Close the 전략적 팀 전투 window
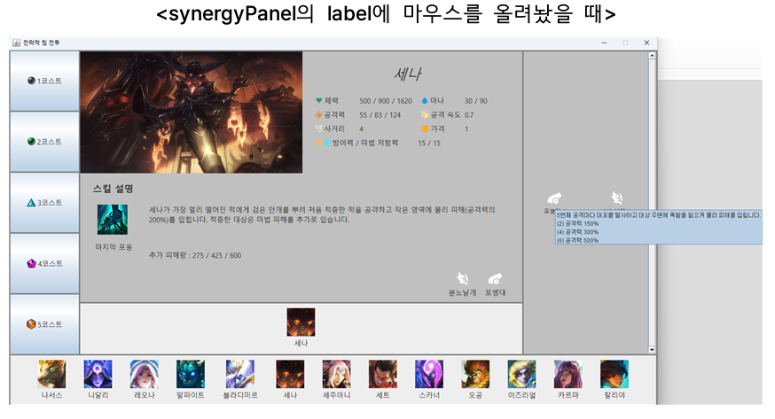 click(646, 43)
